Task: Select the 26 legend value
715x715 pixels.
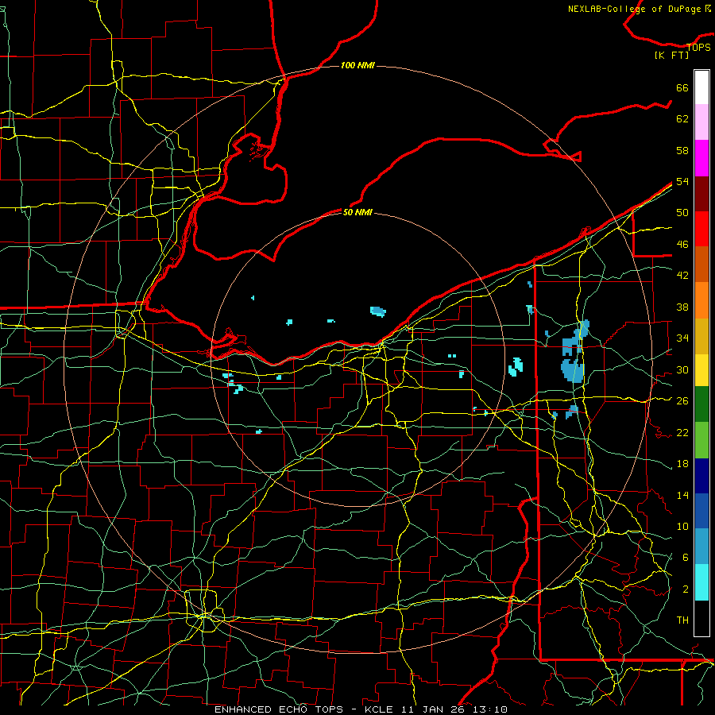Action: coord(682,401)
